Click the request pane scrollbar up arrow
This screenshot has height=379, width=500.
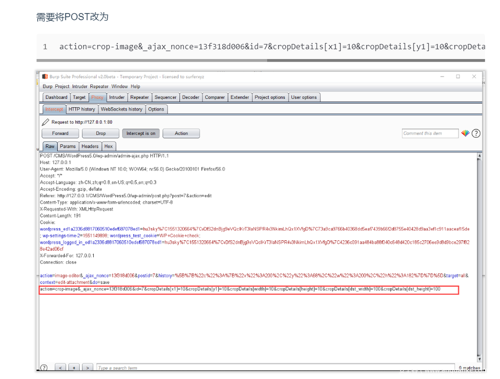(x=479, y=156)
